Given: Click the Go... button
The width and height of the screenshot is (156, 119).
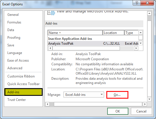Looking at the screenshot, I should [x=117, y=95].
